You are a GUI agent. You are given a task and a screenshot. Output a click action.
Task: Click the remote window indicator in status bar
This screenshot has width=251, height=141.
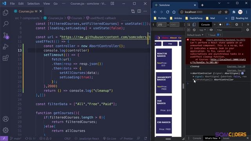point(4,138)
